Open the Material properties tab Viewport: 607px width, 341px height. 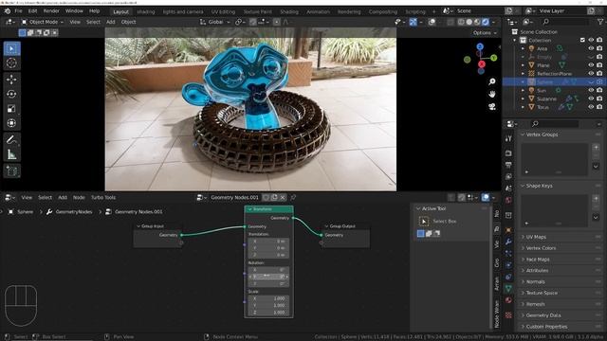coord(508,300)
